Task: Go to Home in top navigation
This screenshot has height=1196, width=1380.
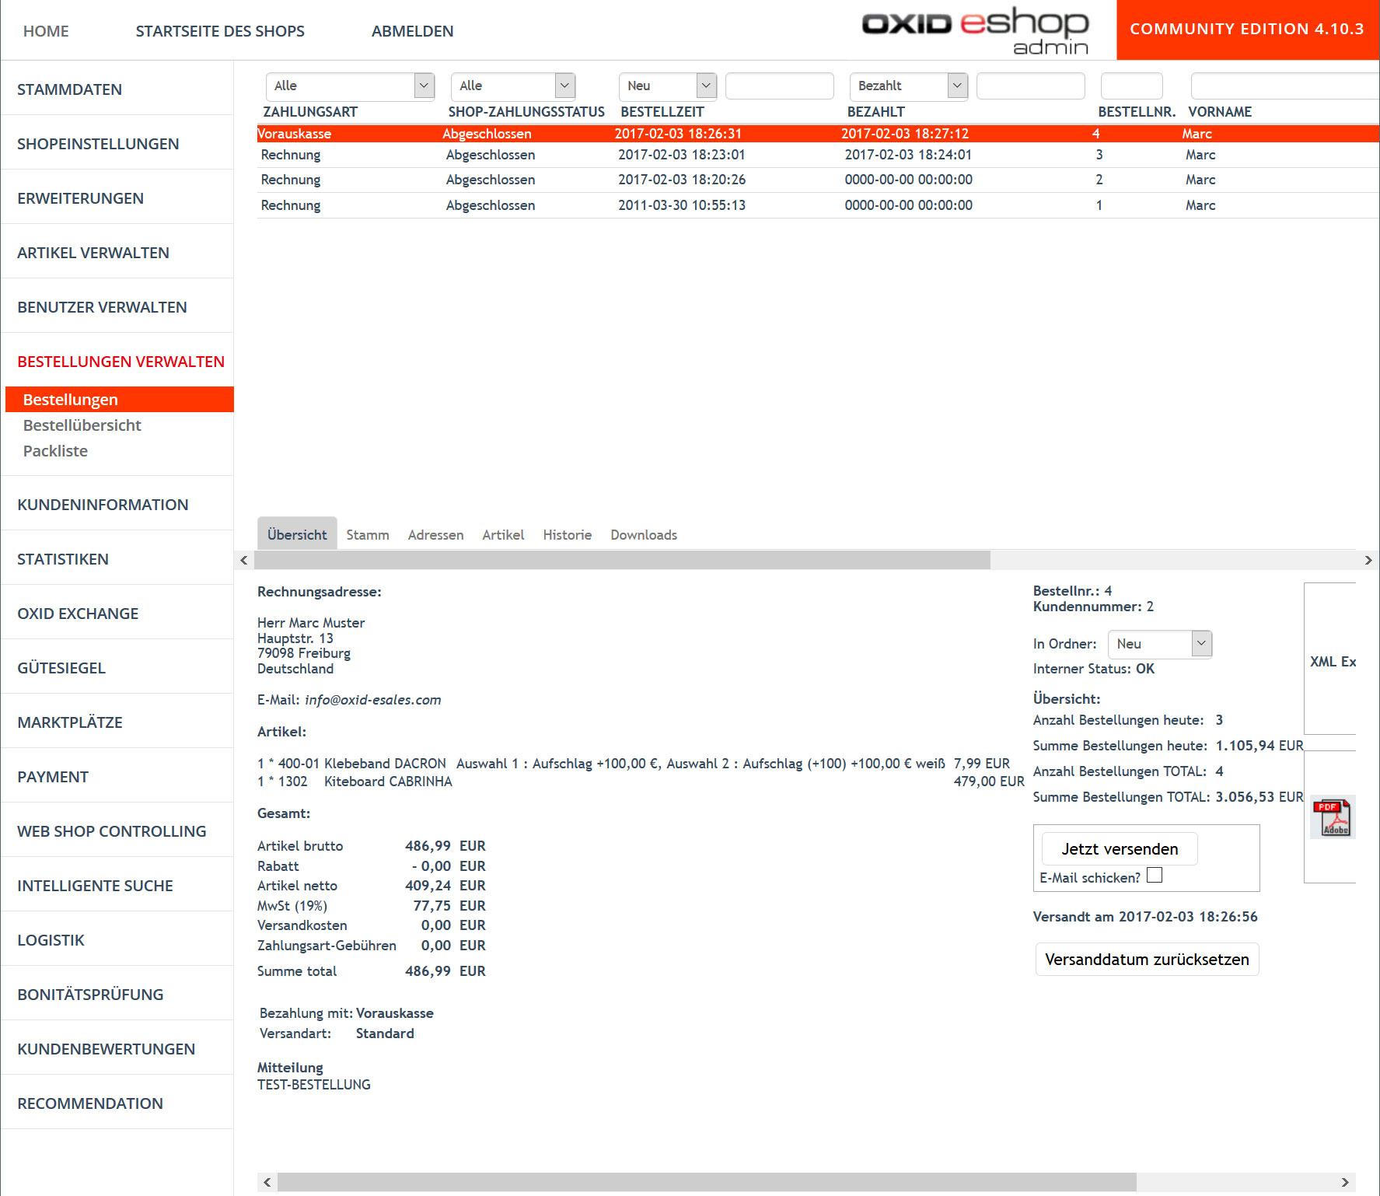Action: 46,31
